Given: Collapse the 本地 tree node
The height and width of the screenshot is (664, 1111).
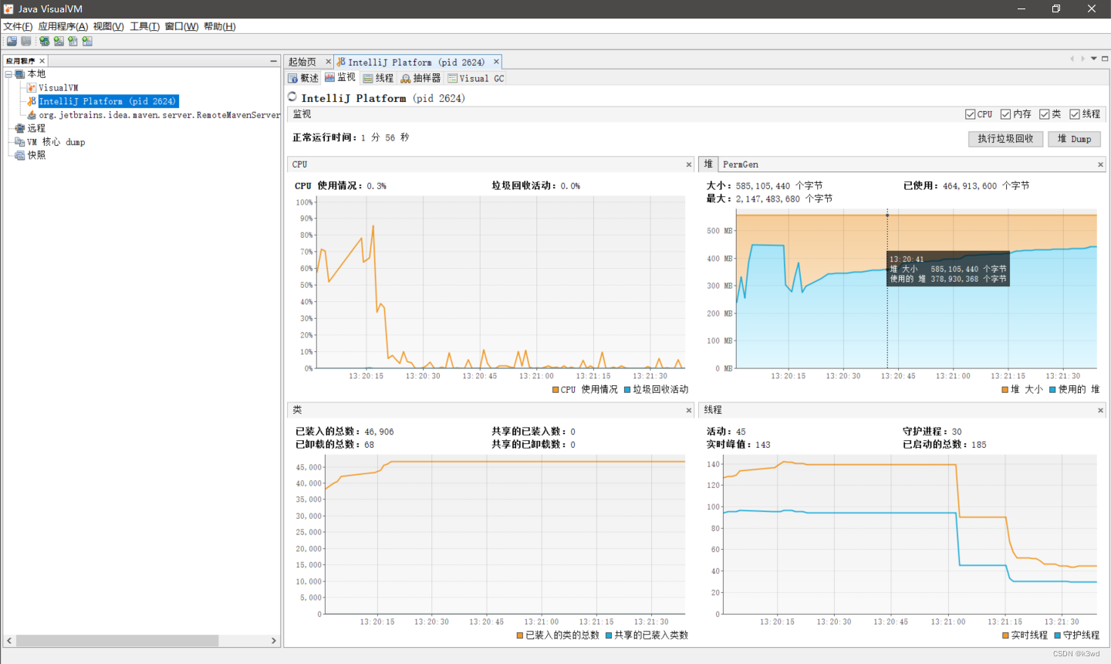Looking at the screenshot, I should pos(8,74).
